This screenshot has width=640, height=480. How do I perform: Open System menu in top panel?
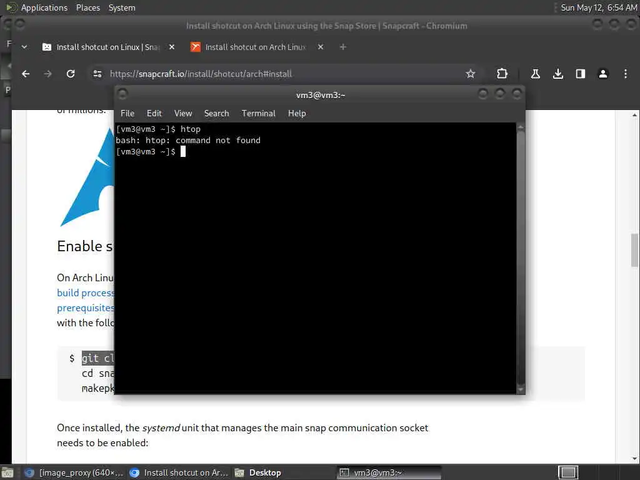[x=122, y=7]
